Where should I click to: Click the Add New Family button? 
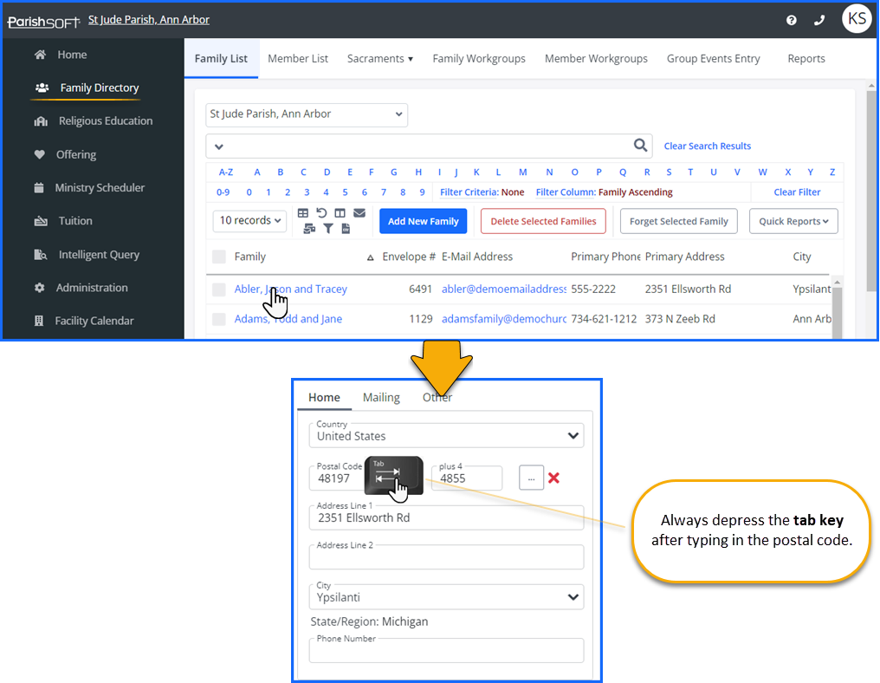(424, 221)
